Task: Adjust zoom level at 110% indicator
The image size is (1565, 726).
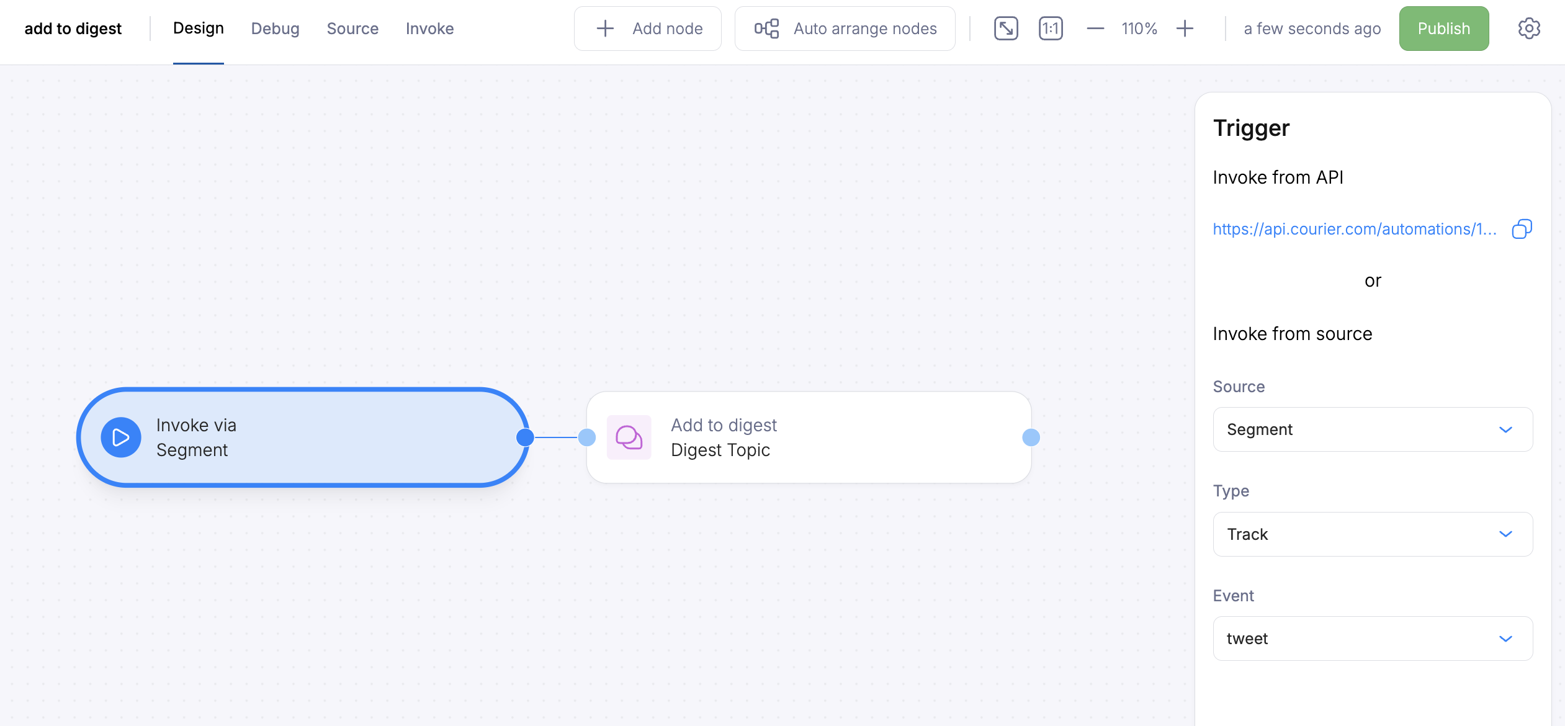Action: point(1139,28)
